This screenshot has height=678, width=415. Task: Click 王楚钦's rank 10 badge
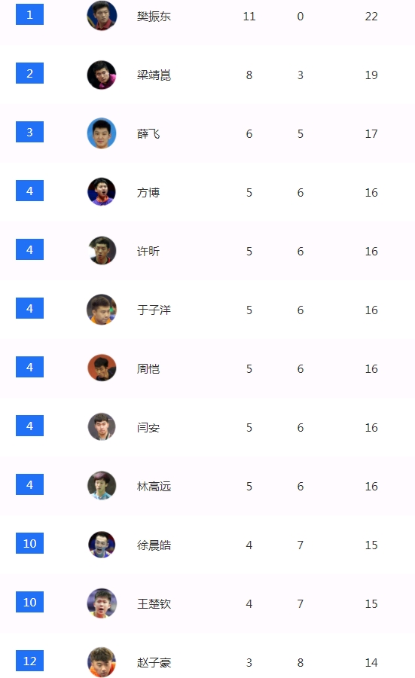coord(29,602)
